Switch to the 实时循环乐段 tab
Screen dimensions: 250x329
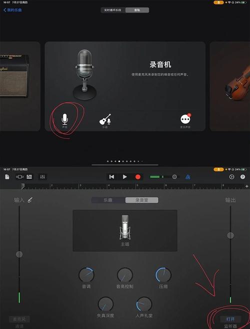113,10
